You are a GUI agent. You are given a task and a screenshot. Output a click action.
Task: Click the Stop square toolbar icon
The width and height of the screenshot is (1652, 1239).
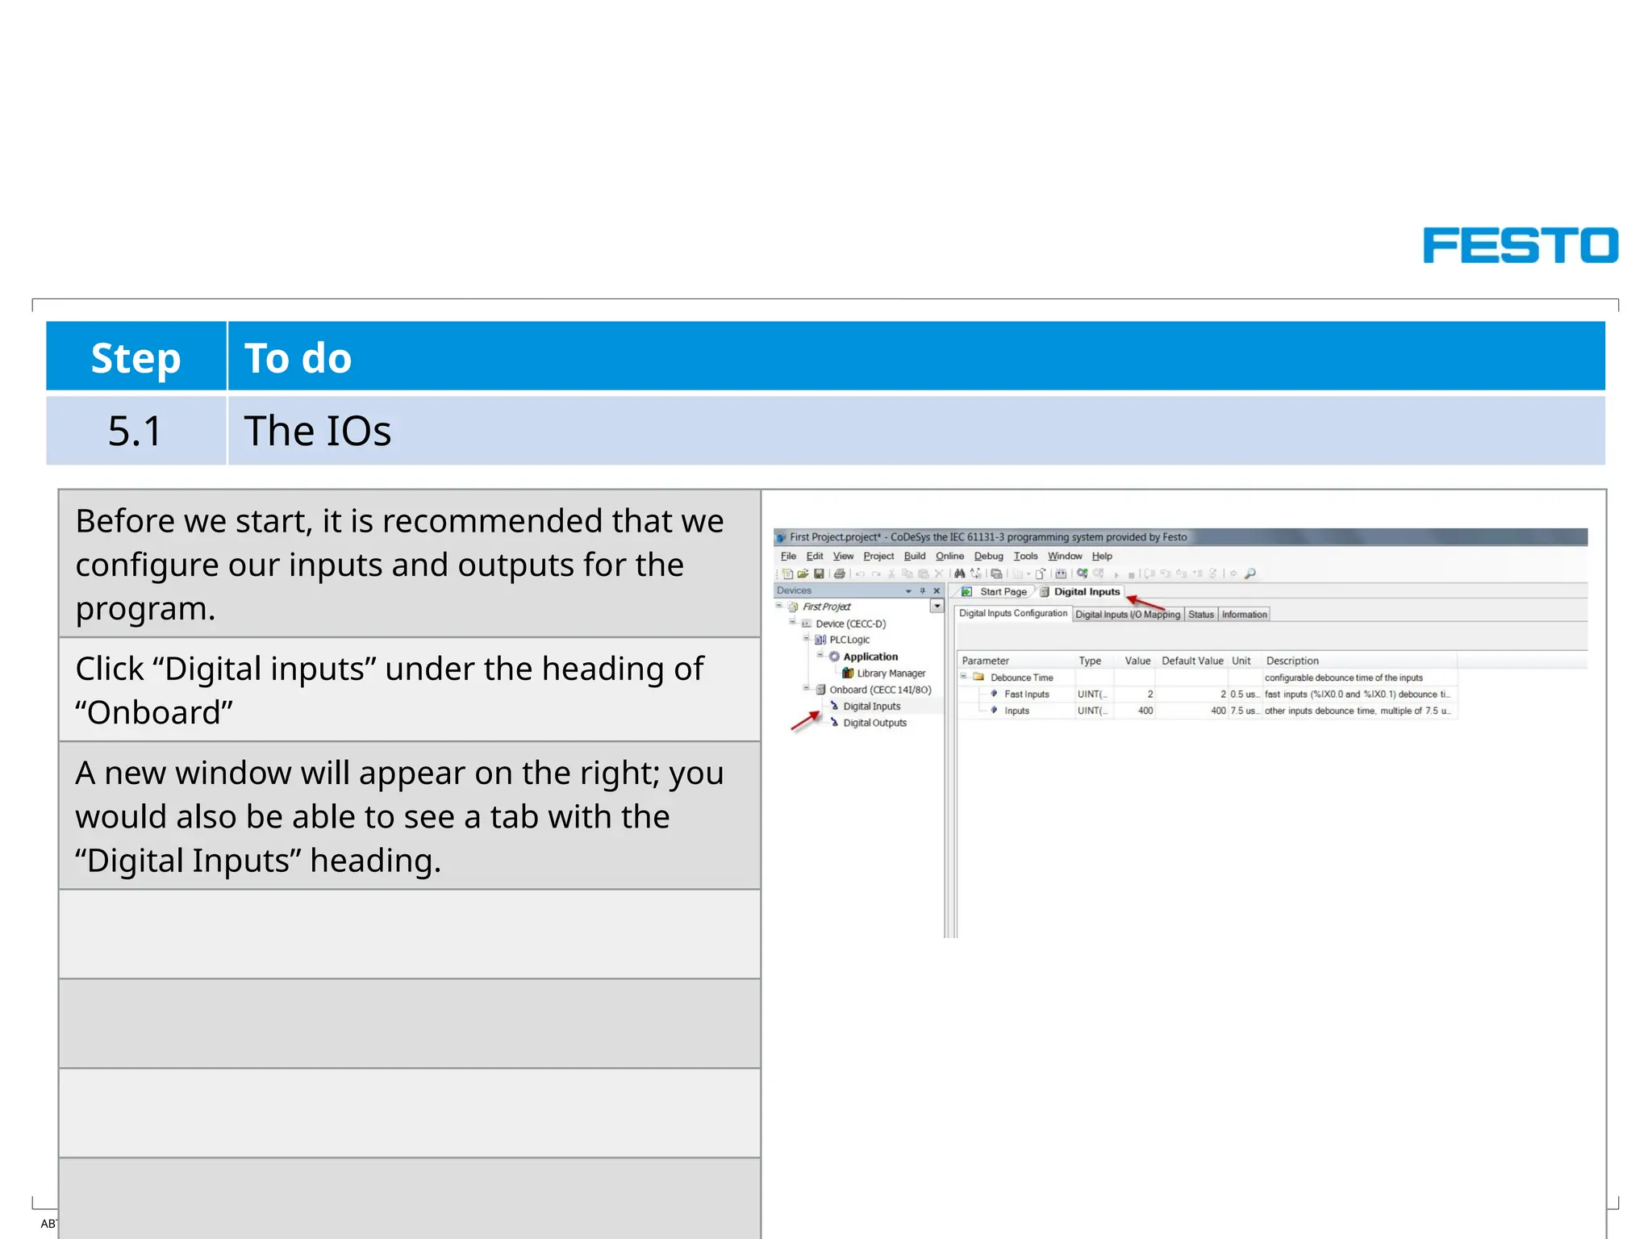click(x=1131, y=575)
